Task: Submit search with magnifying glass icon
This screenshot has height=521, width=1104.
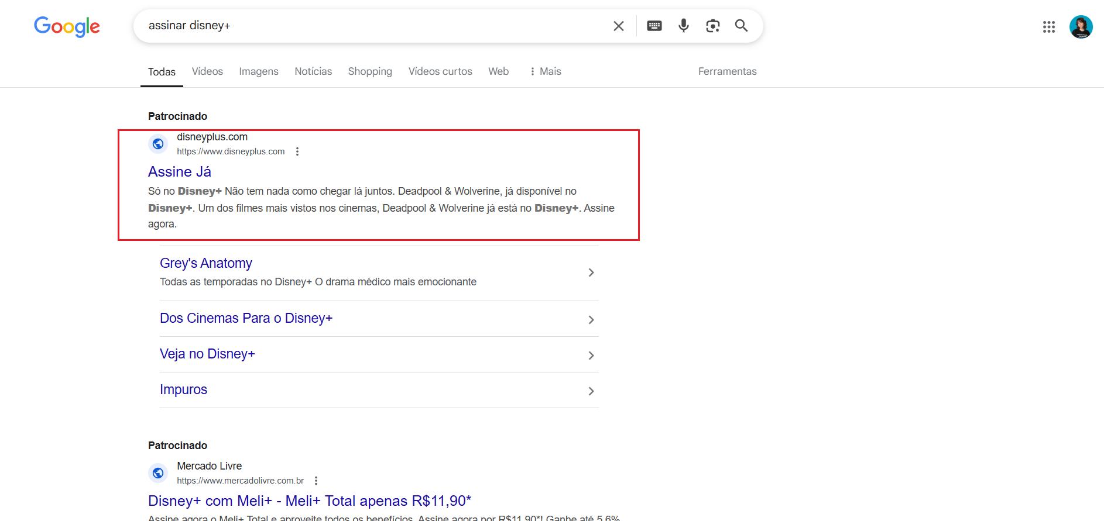Action: [x=741, y=26]
